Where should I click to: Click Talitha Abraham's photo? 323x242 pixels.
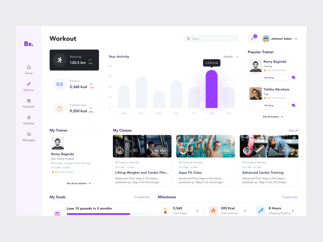click(x=255, y=94)
